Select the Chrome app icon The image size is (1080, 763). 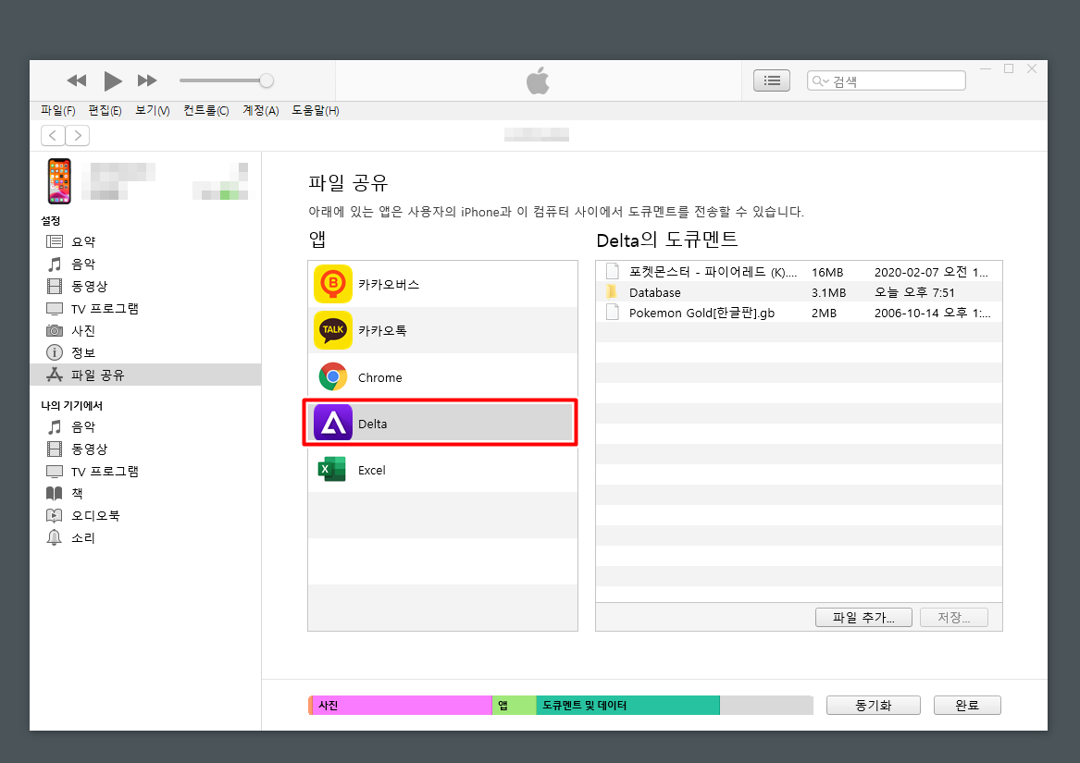(332, 376)
